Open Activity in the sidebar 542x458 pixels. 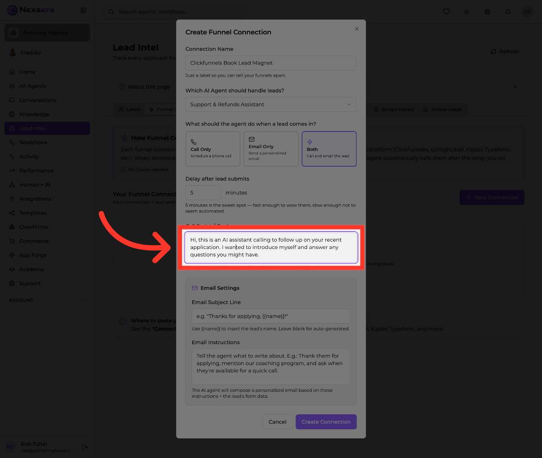(47, 156)
